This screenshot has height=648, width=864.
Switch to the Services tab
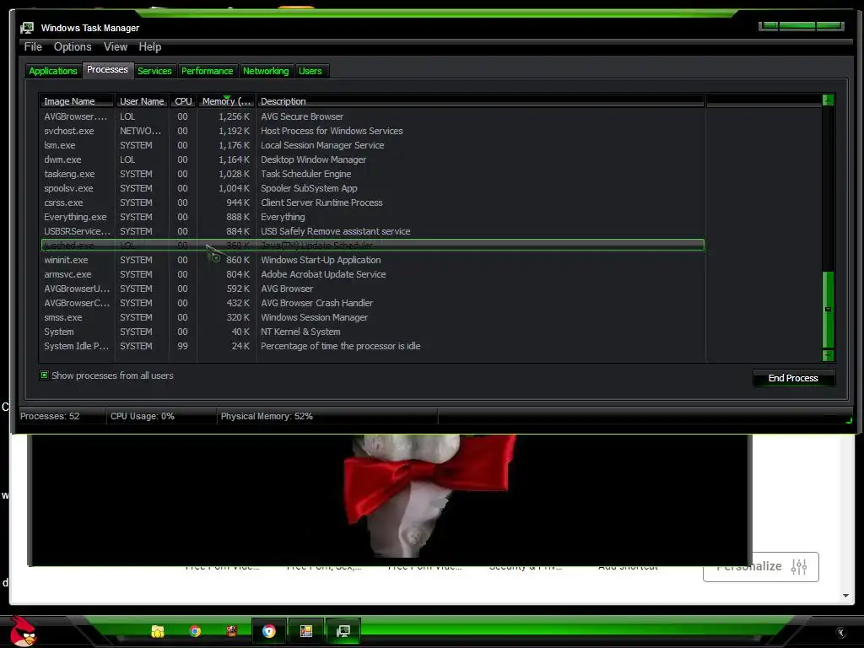[x=155, y=71]
